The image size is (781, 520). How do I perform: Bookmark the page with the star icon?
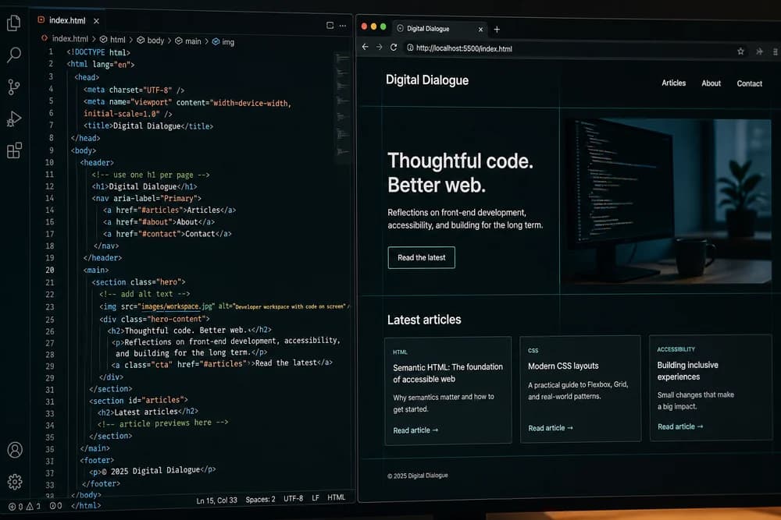coord(740,51)
